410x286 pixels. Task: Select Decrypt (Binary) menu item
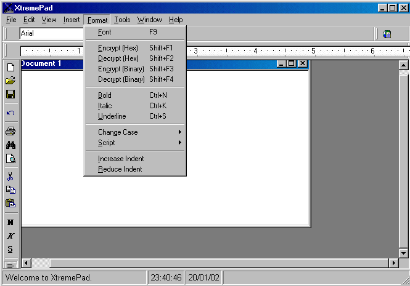coord(135,79)
